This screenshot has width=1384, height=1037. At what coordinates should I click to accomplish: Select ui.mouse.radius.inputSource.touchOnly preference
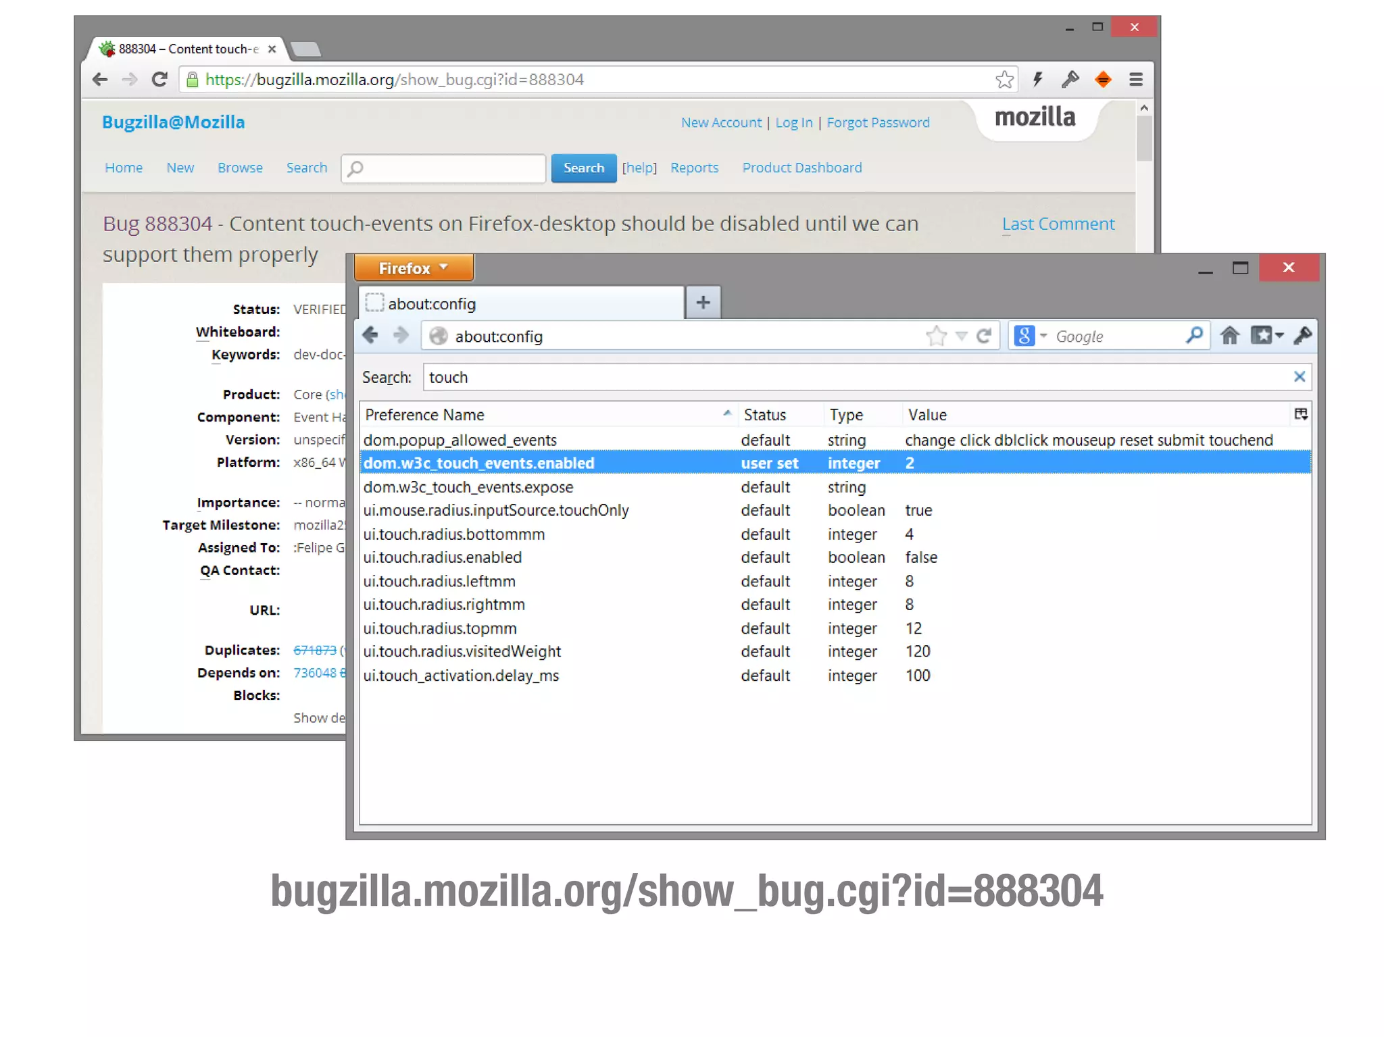point(835,510)
